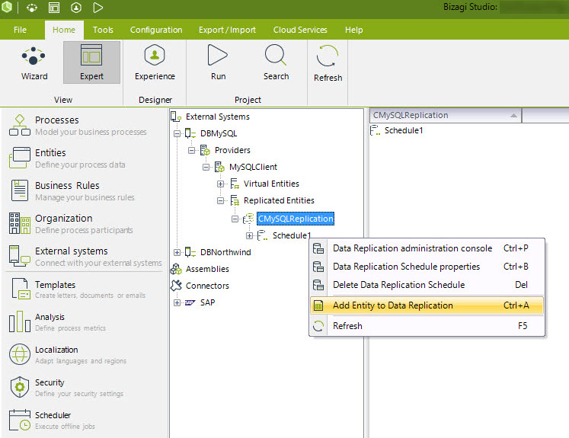Choose Data Replication administration console
The height and width of the screenshot is (438, 569).
(427, 248)
